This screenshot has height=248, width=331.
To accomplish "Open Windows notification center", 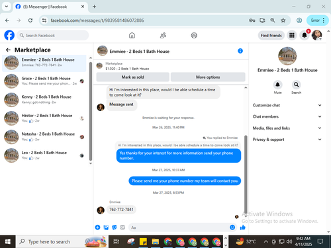I will pyautogui.click(x=320, y=241).
